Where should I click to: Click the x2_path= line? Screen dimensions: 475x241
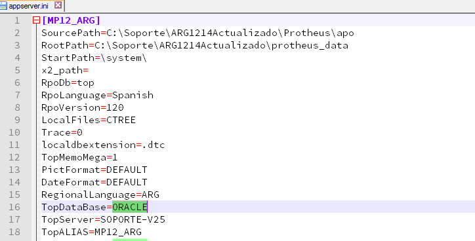[x=65, y=71]
